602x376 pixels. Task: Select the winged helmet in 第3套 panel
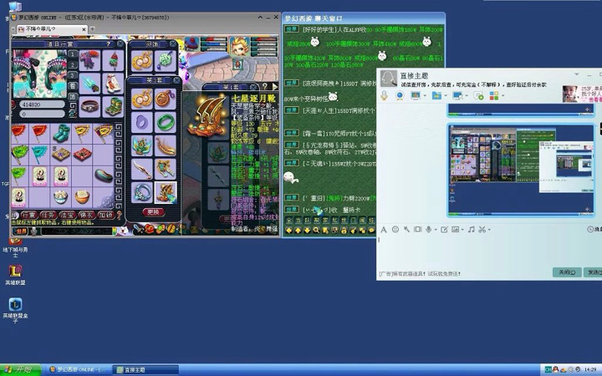pyautogui.click(x=141, y=145)
